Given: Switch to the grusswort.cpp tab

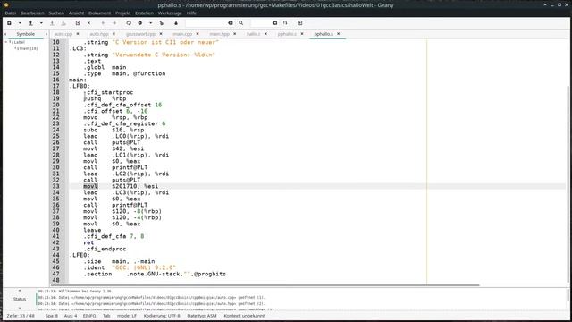Looking at the screenshot, I should pyautogui.click(x=141, y=34).
